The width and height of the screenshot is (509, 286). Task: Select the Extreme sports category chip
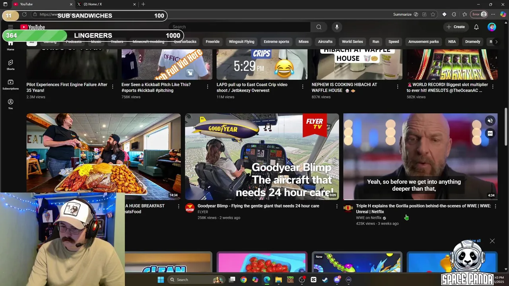(x=276, y=42)
